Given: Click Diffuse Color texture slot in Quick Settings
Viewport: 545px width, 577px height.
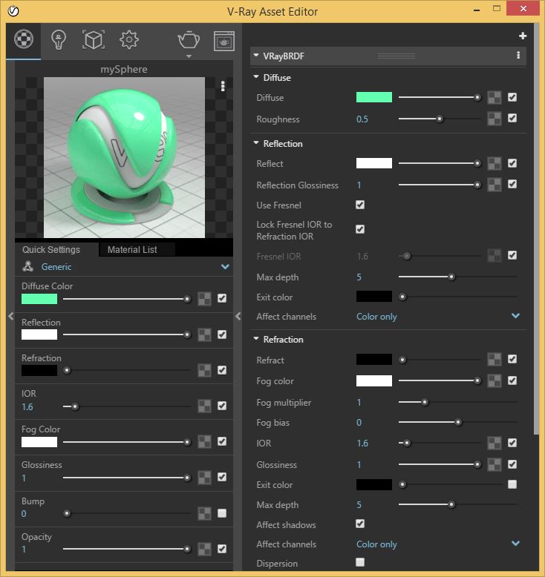Looking at the screenshot, I should 204,299.
